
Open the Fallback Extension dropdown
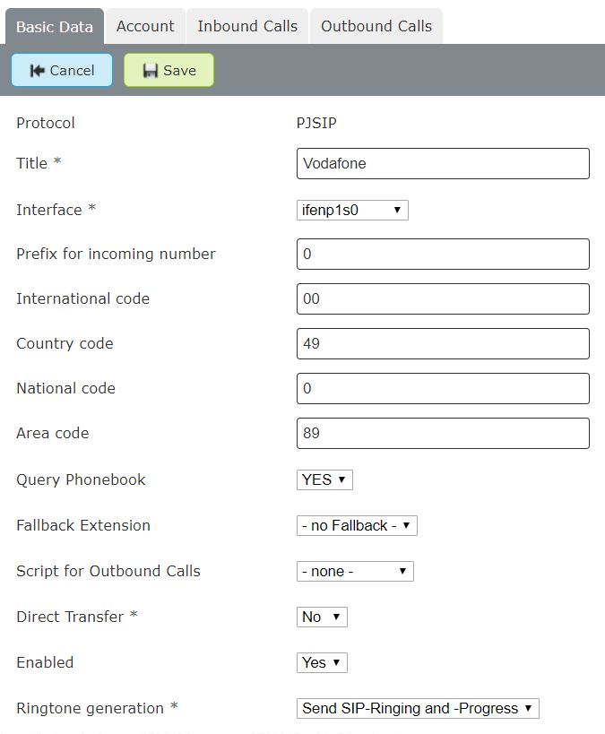click(x=356, y=525)
